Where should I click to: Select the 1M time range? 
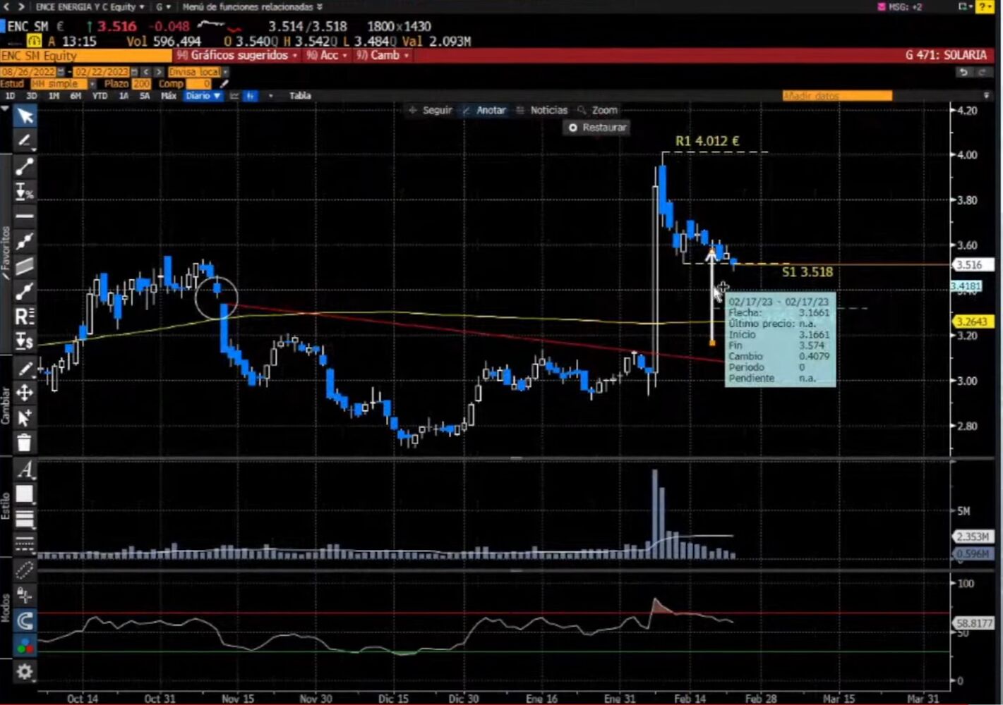[54, 96]
